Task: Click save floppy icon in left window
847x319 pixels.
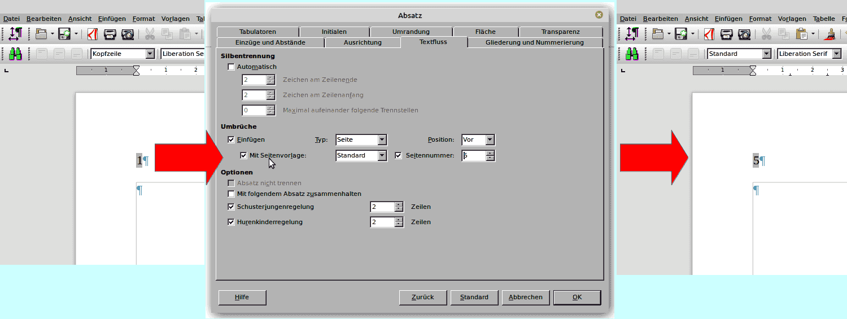Action: [64, 34]
